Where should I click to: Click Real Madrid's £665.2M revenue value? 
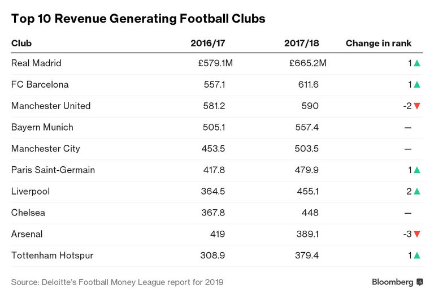307,63
